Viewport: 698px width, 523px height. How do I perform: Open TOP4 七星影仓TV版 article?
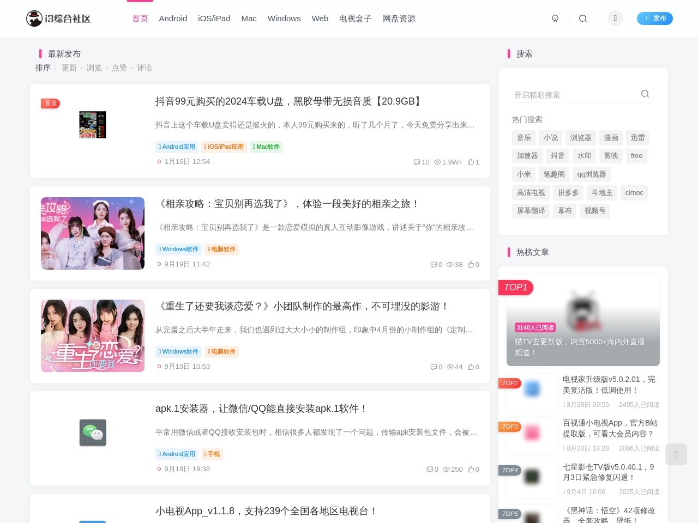pyautogui.click(x=611, y=472)
